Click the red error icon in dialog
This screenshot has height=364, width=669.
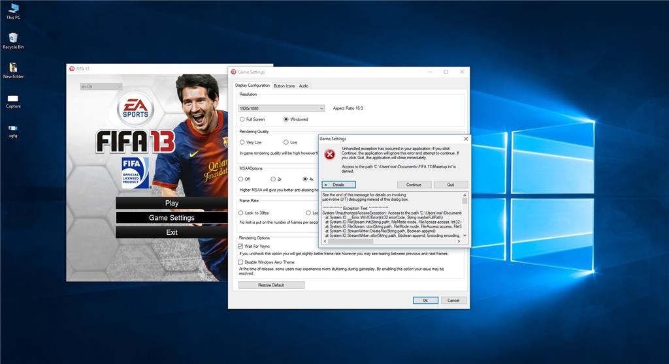click(x=330, y=155)
